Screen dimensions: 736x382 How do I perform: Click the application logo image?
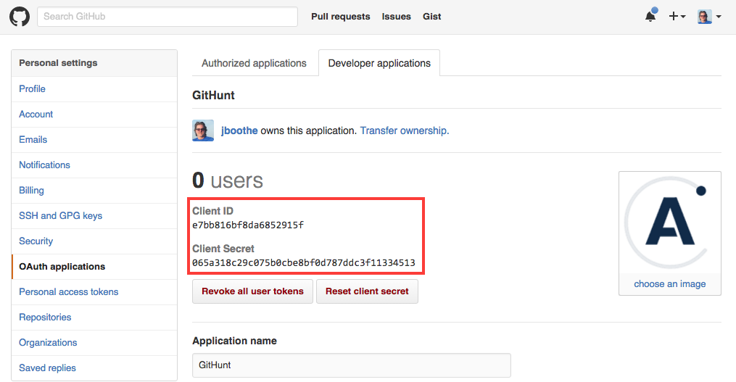click(x=670, y=223)
